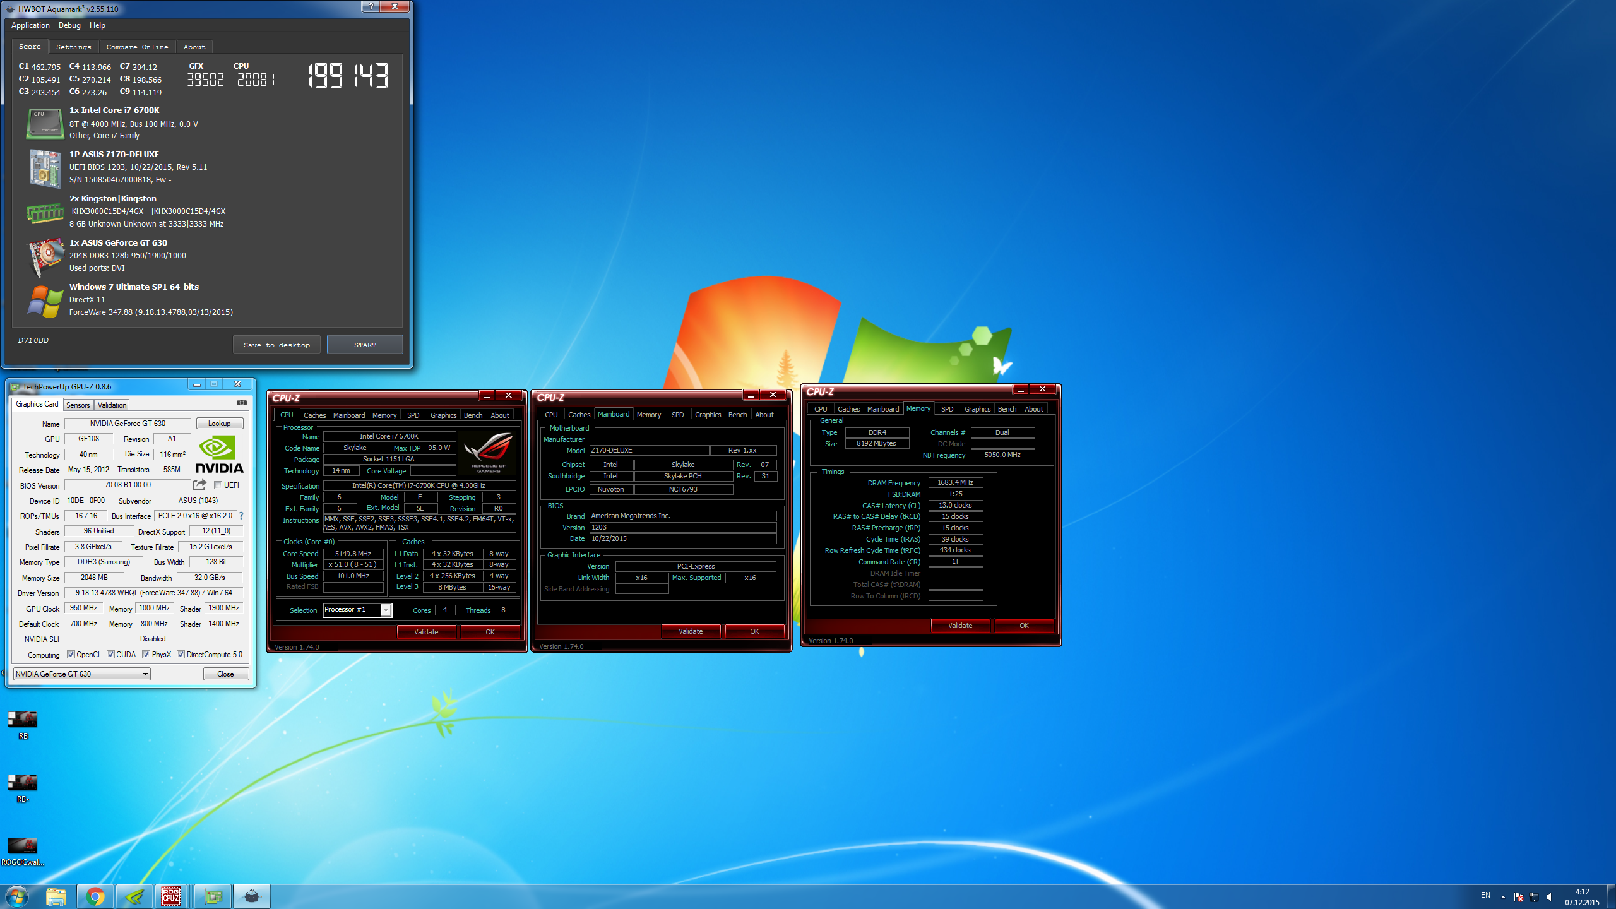The image size is (1616, 909).
Task: Open SPD tab in middle CPU-Z window
Action: pos(677,414)
